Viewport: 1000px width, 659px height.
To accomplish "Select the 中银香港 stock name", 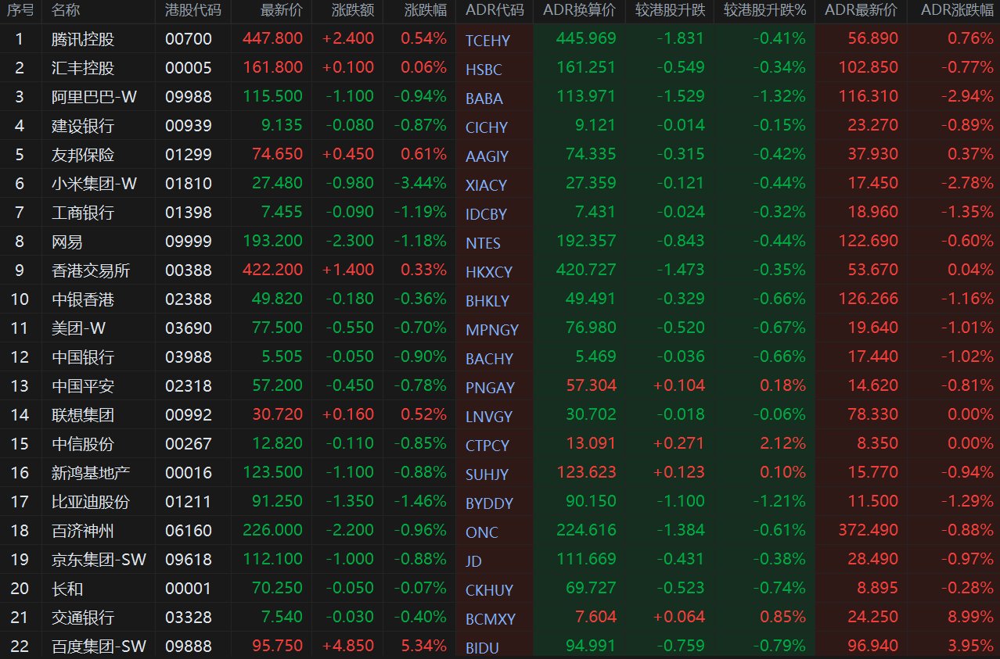I will (x=83, y=299).
